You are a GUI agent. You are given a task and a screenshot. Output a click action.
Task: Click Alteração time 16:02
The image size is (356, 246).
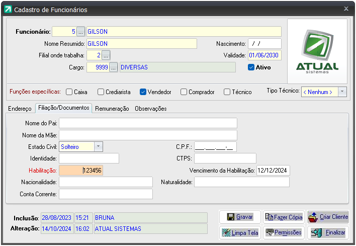[83, 228]
